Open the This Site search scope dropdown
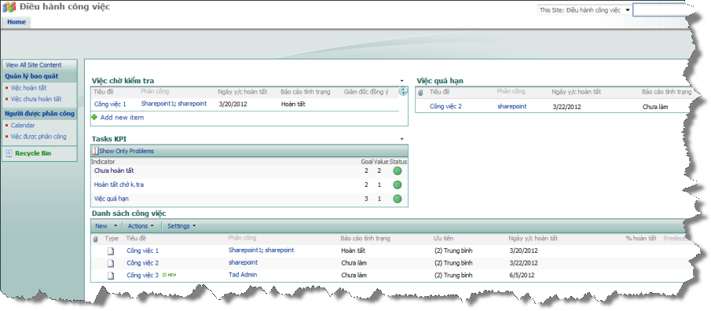The image size is (711, 311). pos(585,10)
